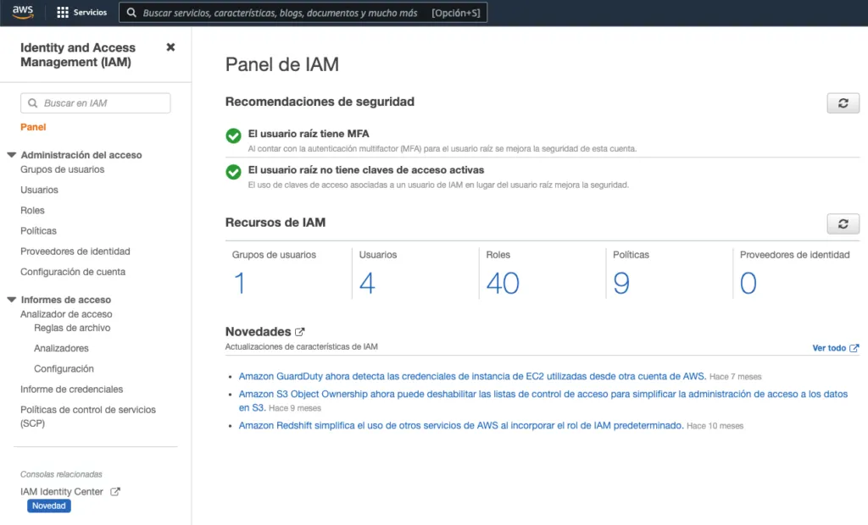Click the Roles count 40

[503, 283]
